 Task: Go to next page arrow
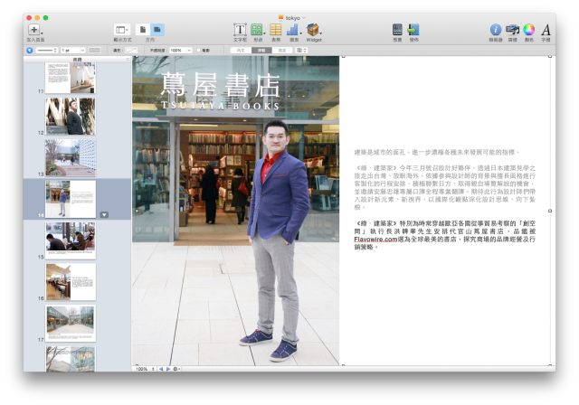(168, 369)
